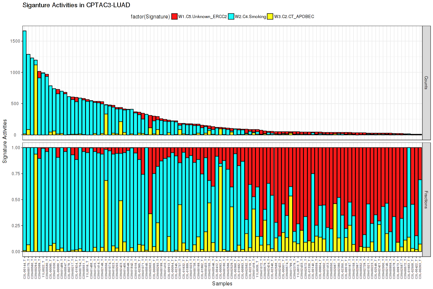Select the W1.C5.Unknown_ERCC2 legend label
The image size is (433, 289).
(202, 16)
